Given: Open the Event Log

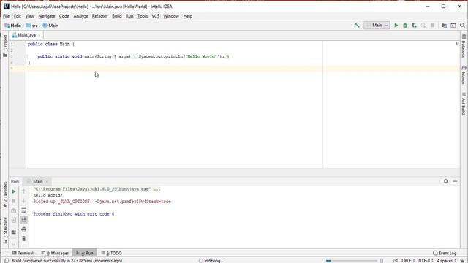Looking at the screenshot, I should [x=445, y=253].
